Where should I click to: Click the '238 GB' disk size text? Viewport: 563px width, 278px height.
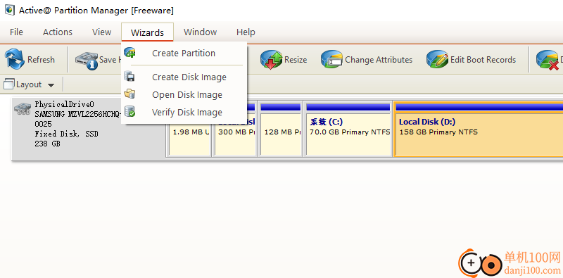[47, 144]
